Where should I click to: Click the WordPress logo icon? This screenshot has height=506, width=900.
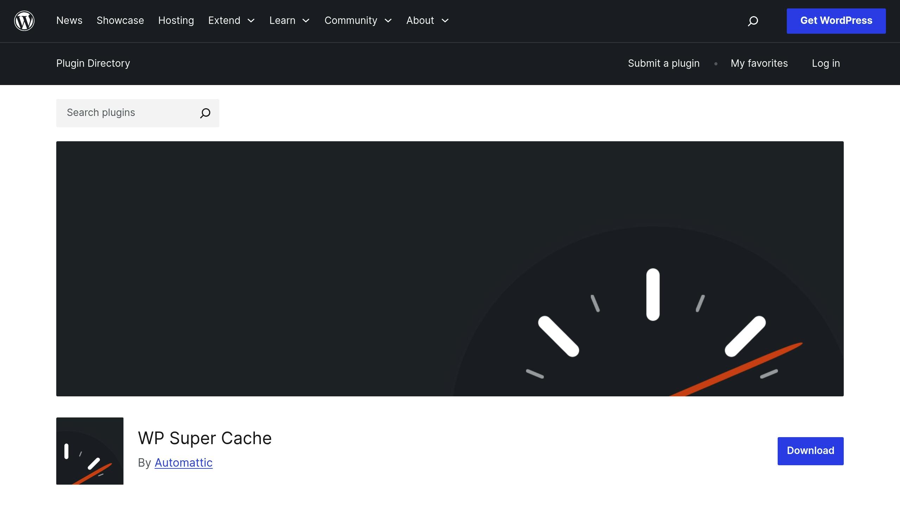[24, 21]
